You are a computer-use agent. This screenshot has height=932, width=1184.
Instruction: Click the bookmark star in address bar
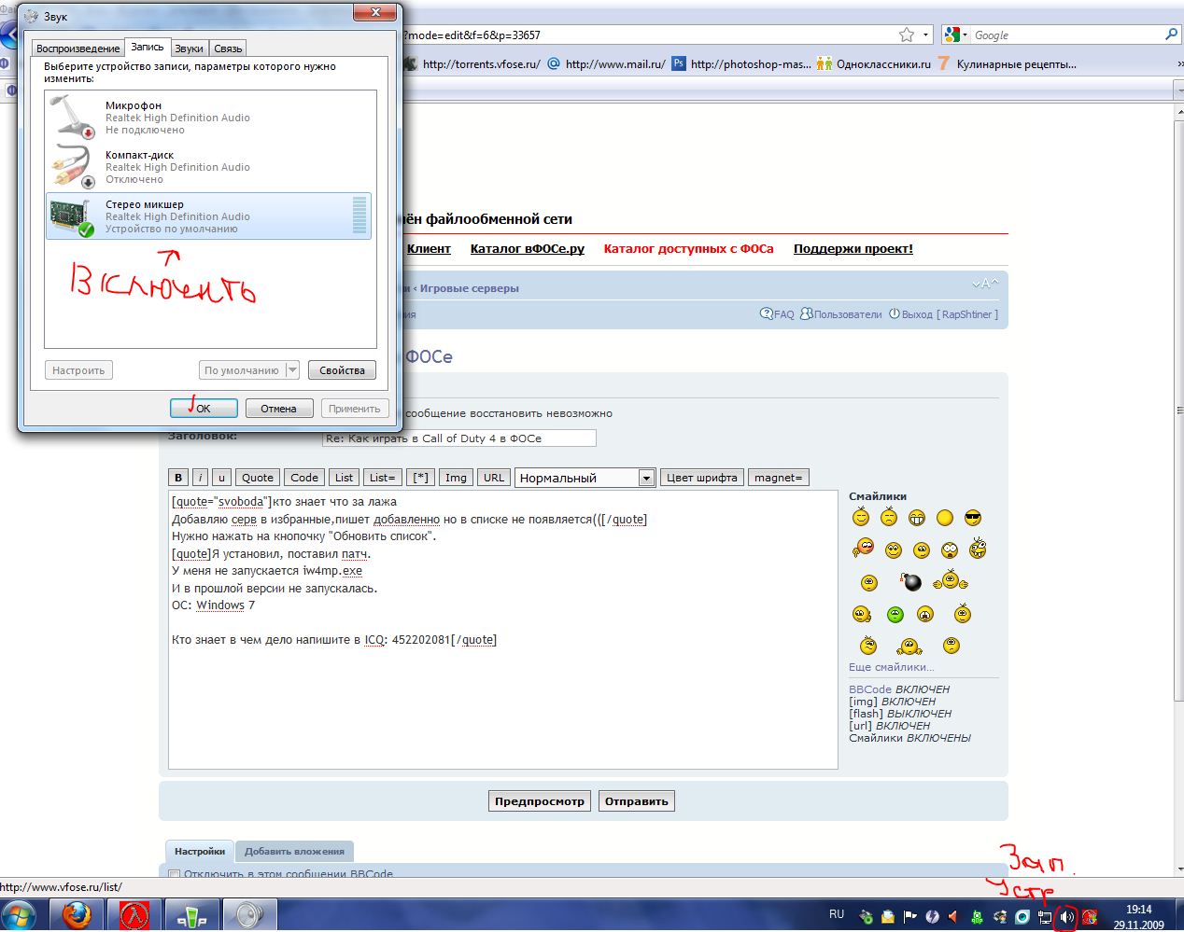click(906, 35)
